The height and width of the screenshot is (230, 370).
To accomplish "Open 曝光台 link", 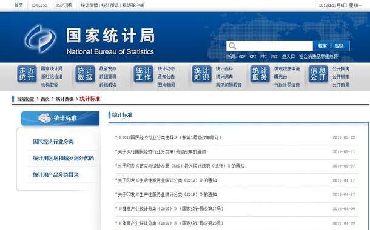I will (x=281, y=77).
